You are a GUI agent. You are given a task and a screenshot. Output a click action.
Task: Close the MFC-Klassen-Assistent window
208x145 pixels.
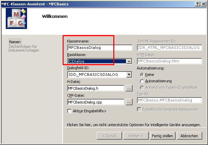[x=204, y=4]
